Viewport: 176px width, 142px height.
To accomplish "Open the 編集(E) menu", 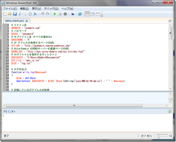I will pos(24,9).
